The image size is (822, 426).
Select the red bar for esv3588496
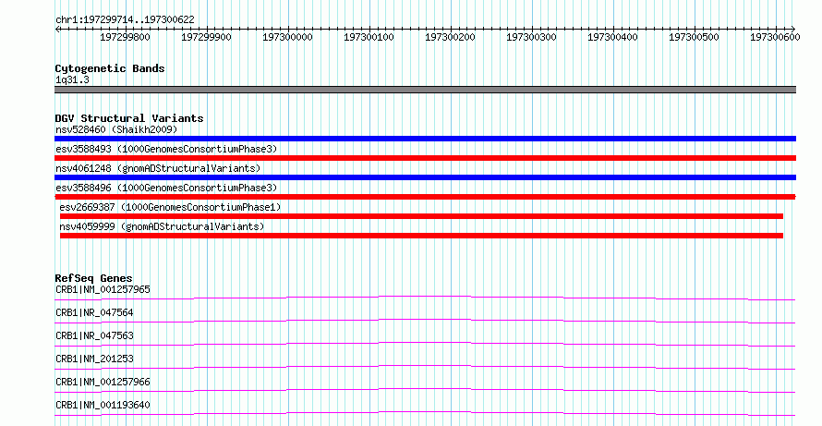[x=425, y=197]
